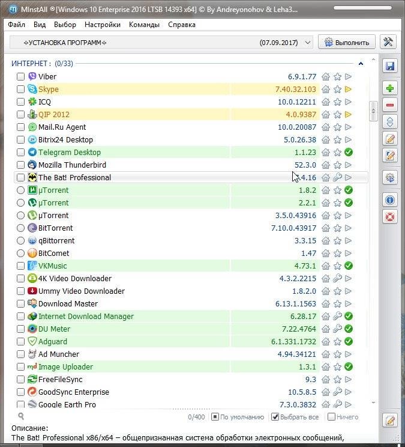The width and height of the screenshot is (405, 447).
Task: Click version 10.0.12211 in ICQ row
Action: pyautogui.click(x=297, y=102)
